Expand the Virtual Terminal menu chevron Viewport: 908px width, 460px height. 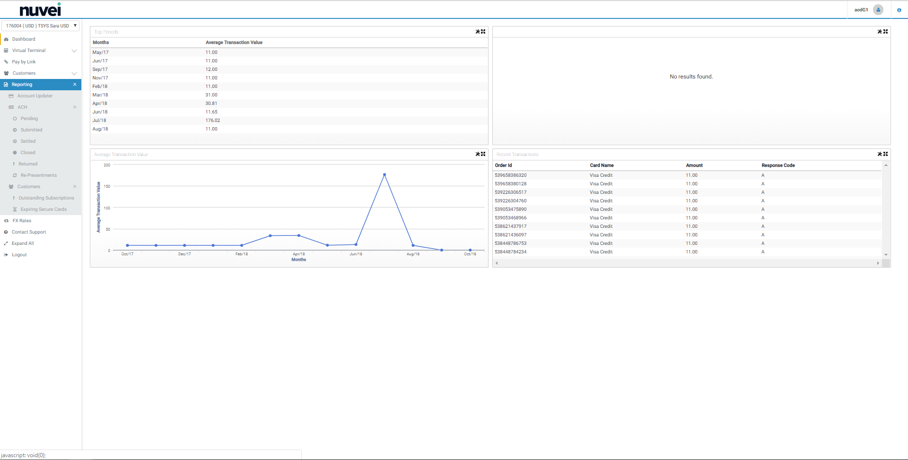[74, 51]
